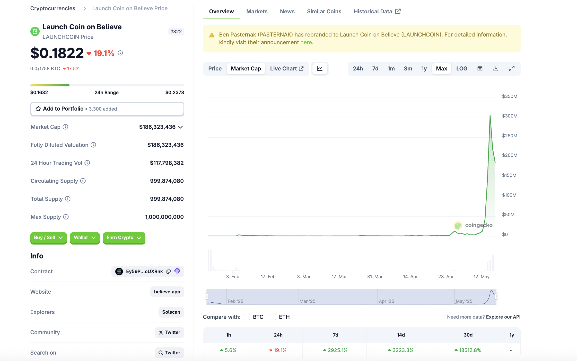Enable BTC comparison checkbox

coord(247,317)
